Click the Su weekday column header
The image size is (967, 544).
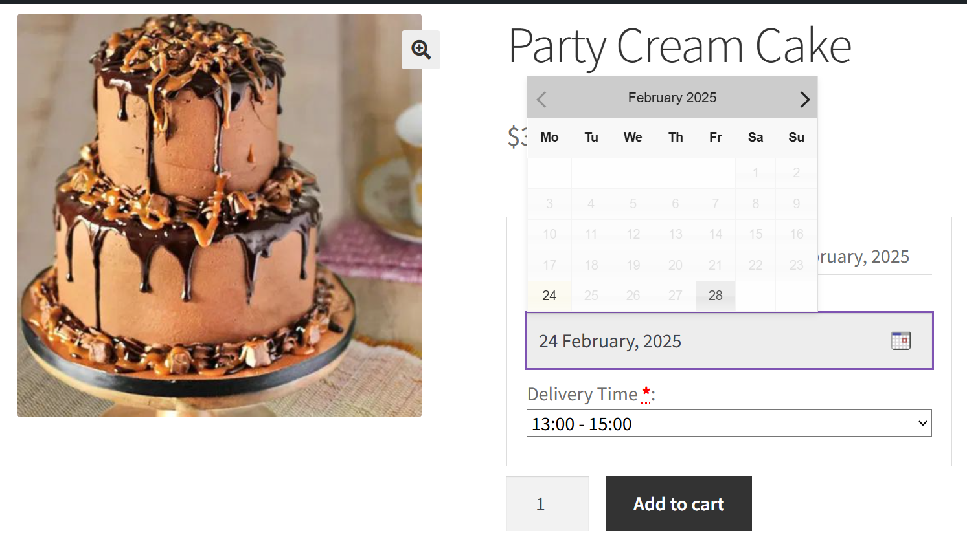[x=796, y=137]
